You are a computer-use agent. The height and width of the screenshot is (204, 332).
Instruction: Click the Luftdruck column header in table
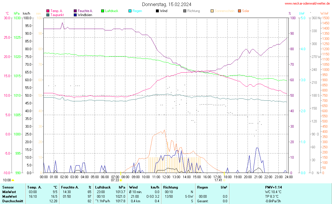pos(103,187)
